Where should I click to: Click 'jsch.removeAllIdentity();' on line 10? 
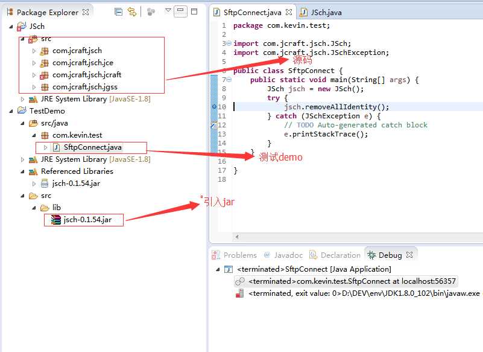click(x=336, y=107)
